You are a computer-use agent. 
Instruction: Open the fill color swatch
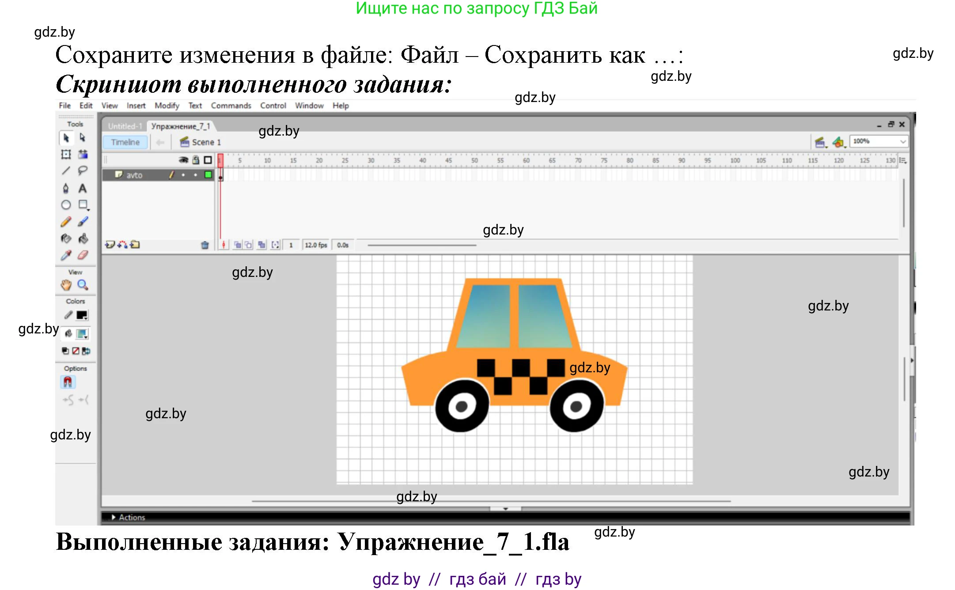coord(81,334)
